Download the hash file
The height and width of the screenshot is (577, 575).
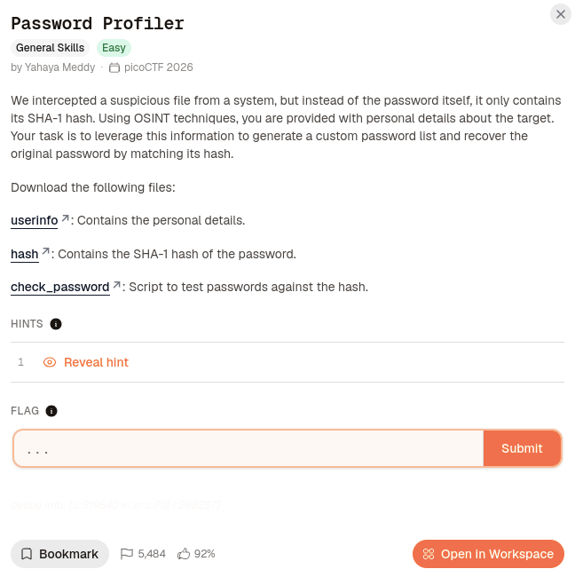click(25, 254)
